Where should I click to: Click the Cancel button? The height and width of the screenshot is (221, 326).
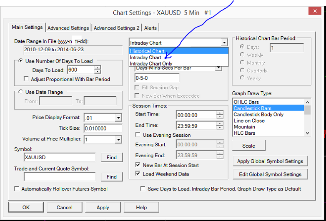coord(65,207)
